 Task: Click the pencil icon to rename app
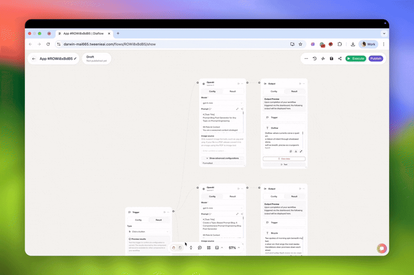75,58
